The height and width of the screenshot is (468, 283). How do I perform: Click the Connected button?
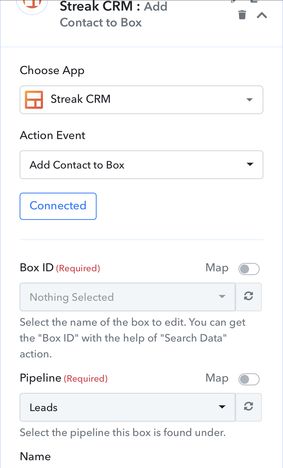(58, 206)
